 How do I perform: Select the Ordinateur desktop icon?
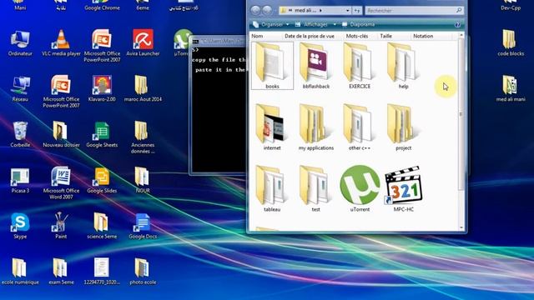20,43
